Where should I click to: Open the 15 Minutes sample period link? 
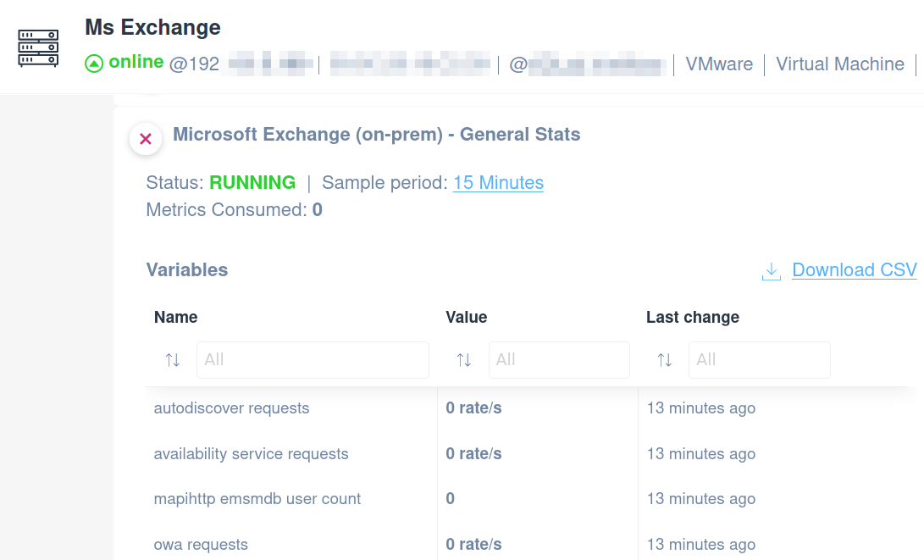[498, 183]
